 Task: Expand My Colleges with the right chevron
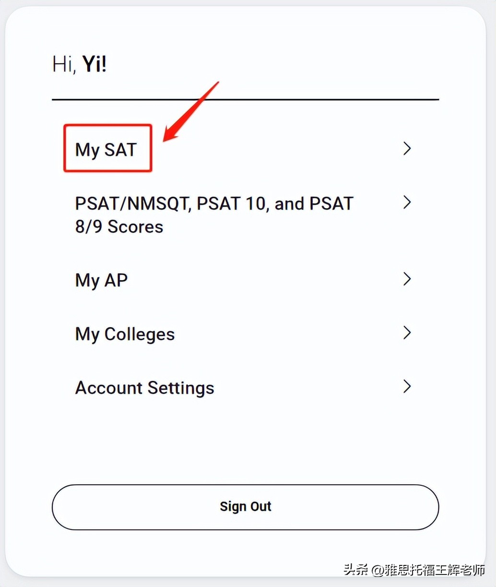coord(407,333)
